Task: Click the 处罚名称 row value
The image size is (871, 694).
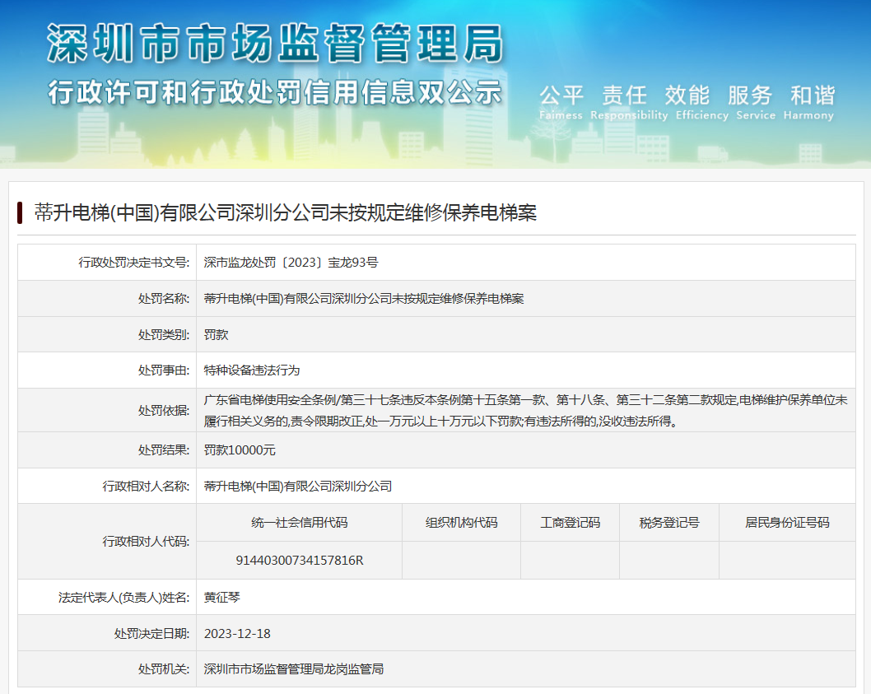Action: (x=364, y=298)
